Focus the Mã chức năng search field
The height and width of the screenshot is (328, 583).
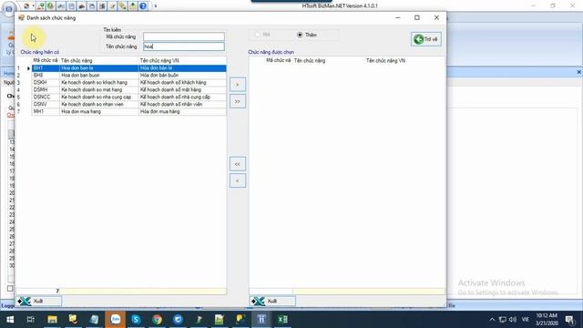pos(184,36)
